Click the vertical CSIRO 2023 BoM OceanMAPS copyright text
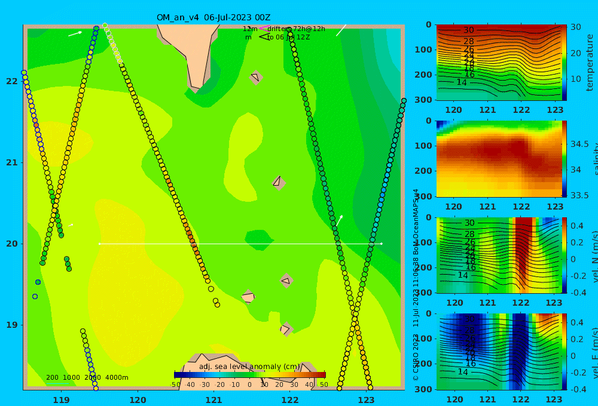This screenshot has height=406, width=598. pyautogui.click(x=416, y=285)
